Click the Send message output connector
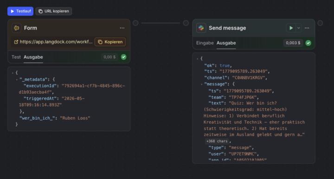The image size is (334, 179). click(320, 23)
